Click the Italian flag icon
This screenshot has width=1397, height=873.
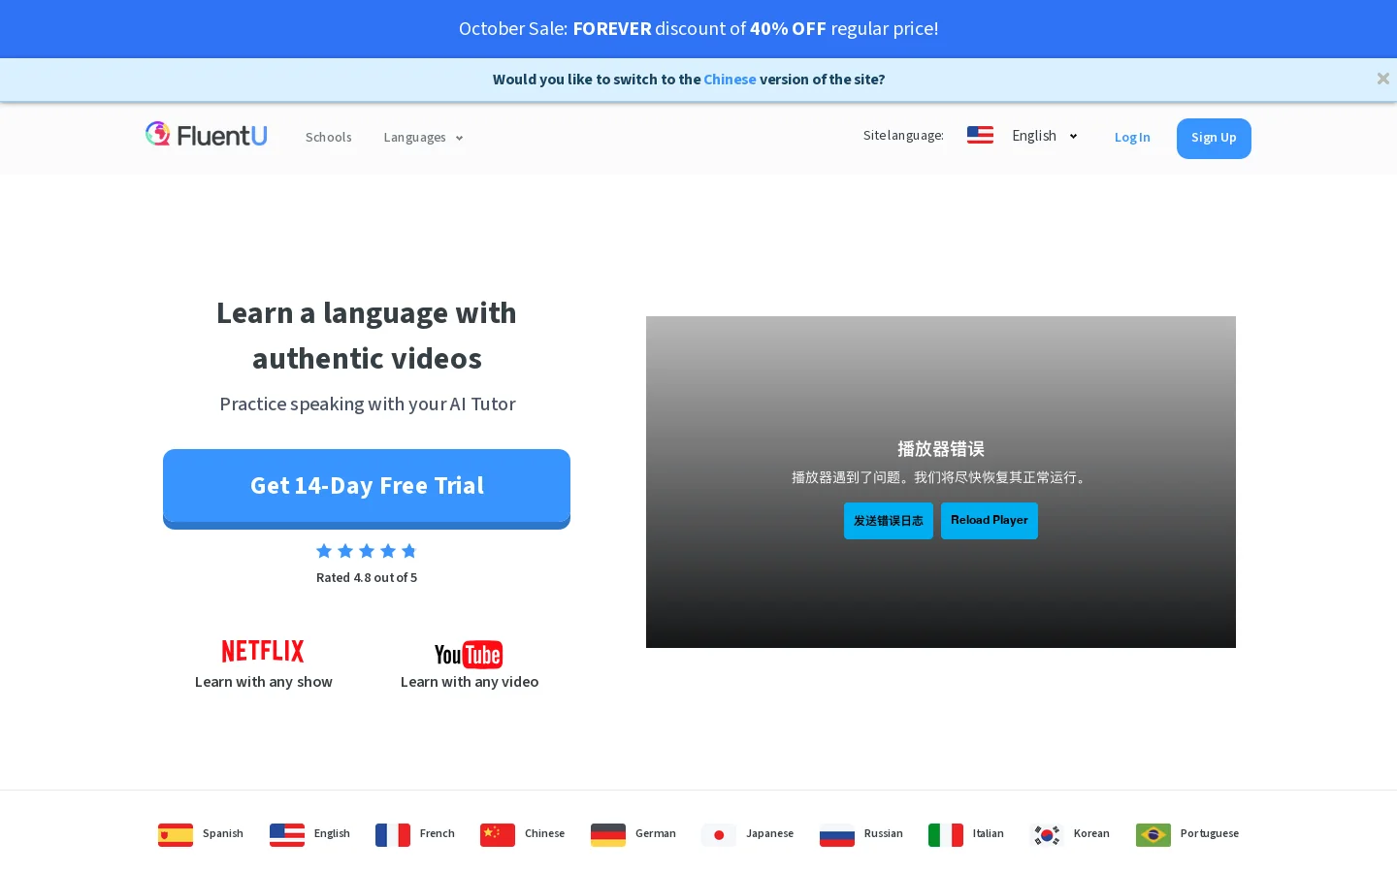click(946, 834)
